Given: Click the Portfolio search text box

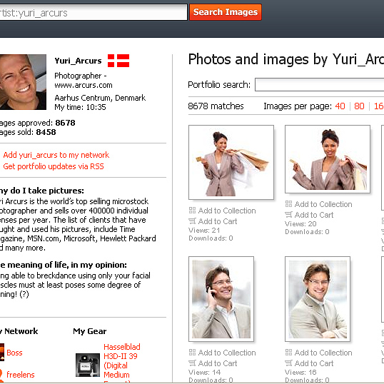Looking at the screenshot, I should tap(319, 85).
